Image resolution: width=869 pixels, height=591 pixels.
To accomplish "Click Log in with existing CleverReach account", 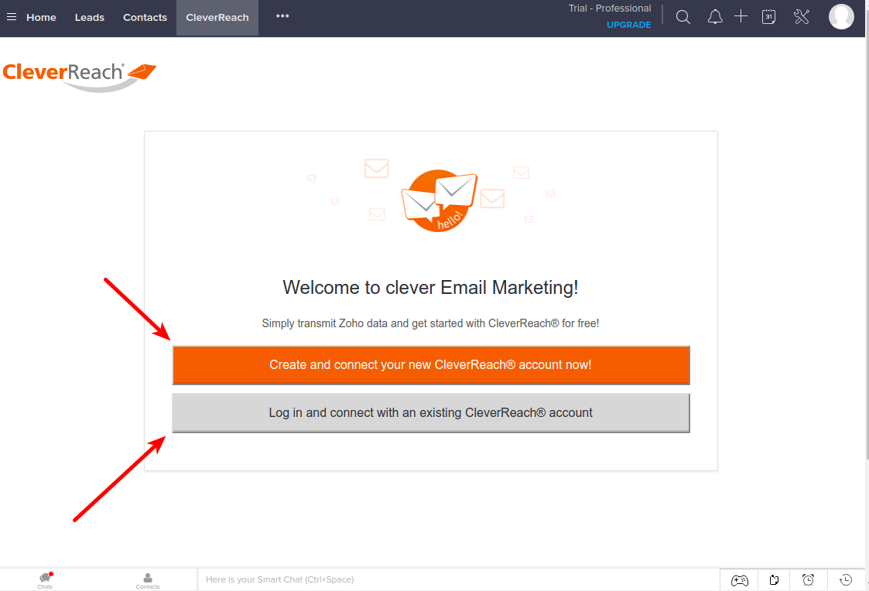I will 430,413.
